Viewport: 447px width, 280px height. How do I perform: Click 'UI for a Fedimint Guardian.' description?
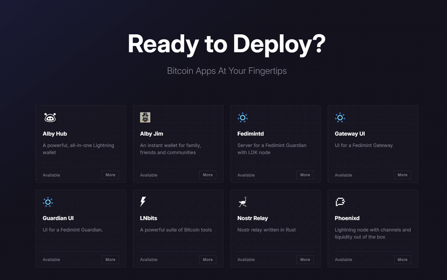click(x=73, y=230)
